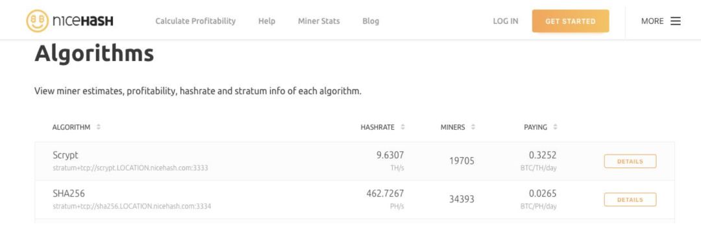
Task: Select the Scrypt algorithm row
Action: click(354, 161)
